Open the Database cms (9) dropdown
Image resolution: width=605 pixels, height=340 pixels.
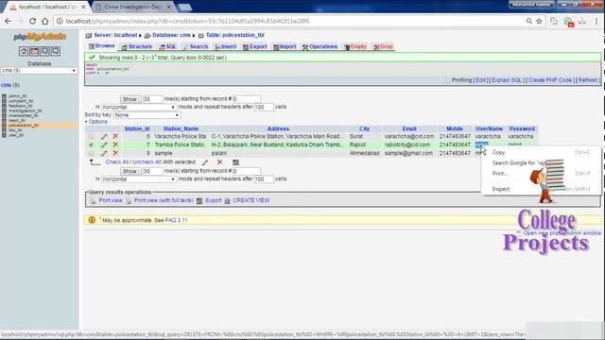39,71
